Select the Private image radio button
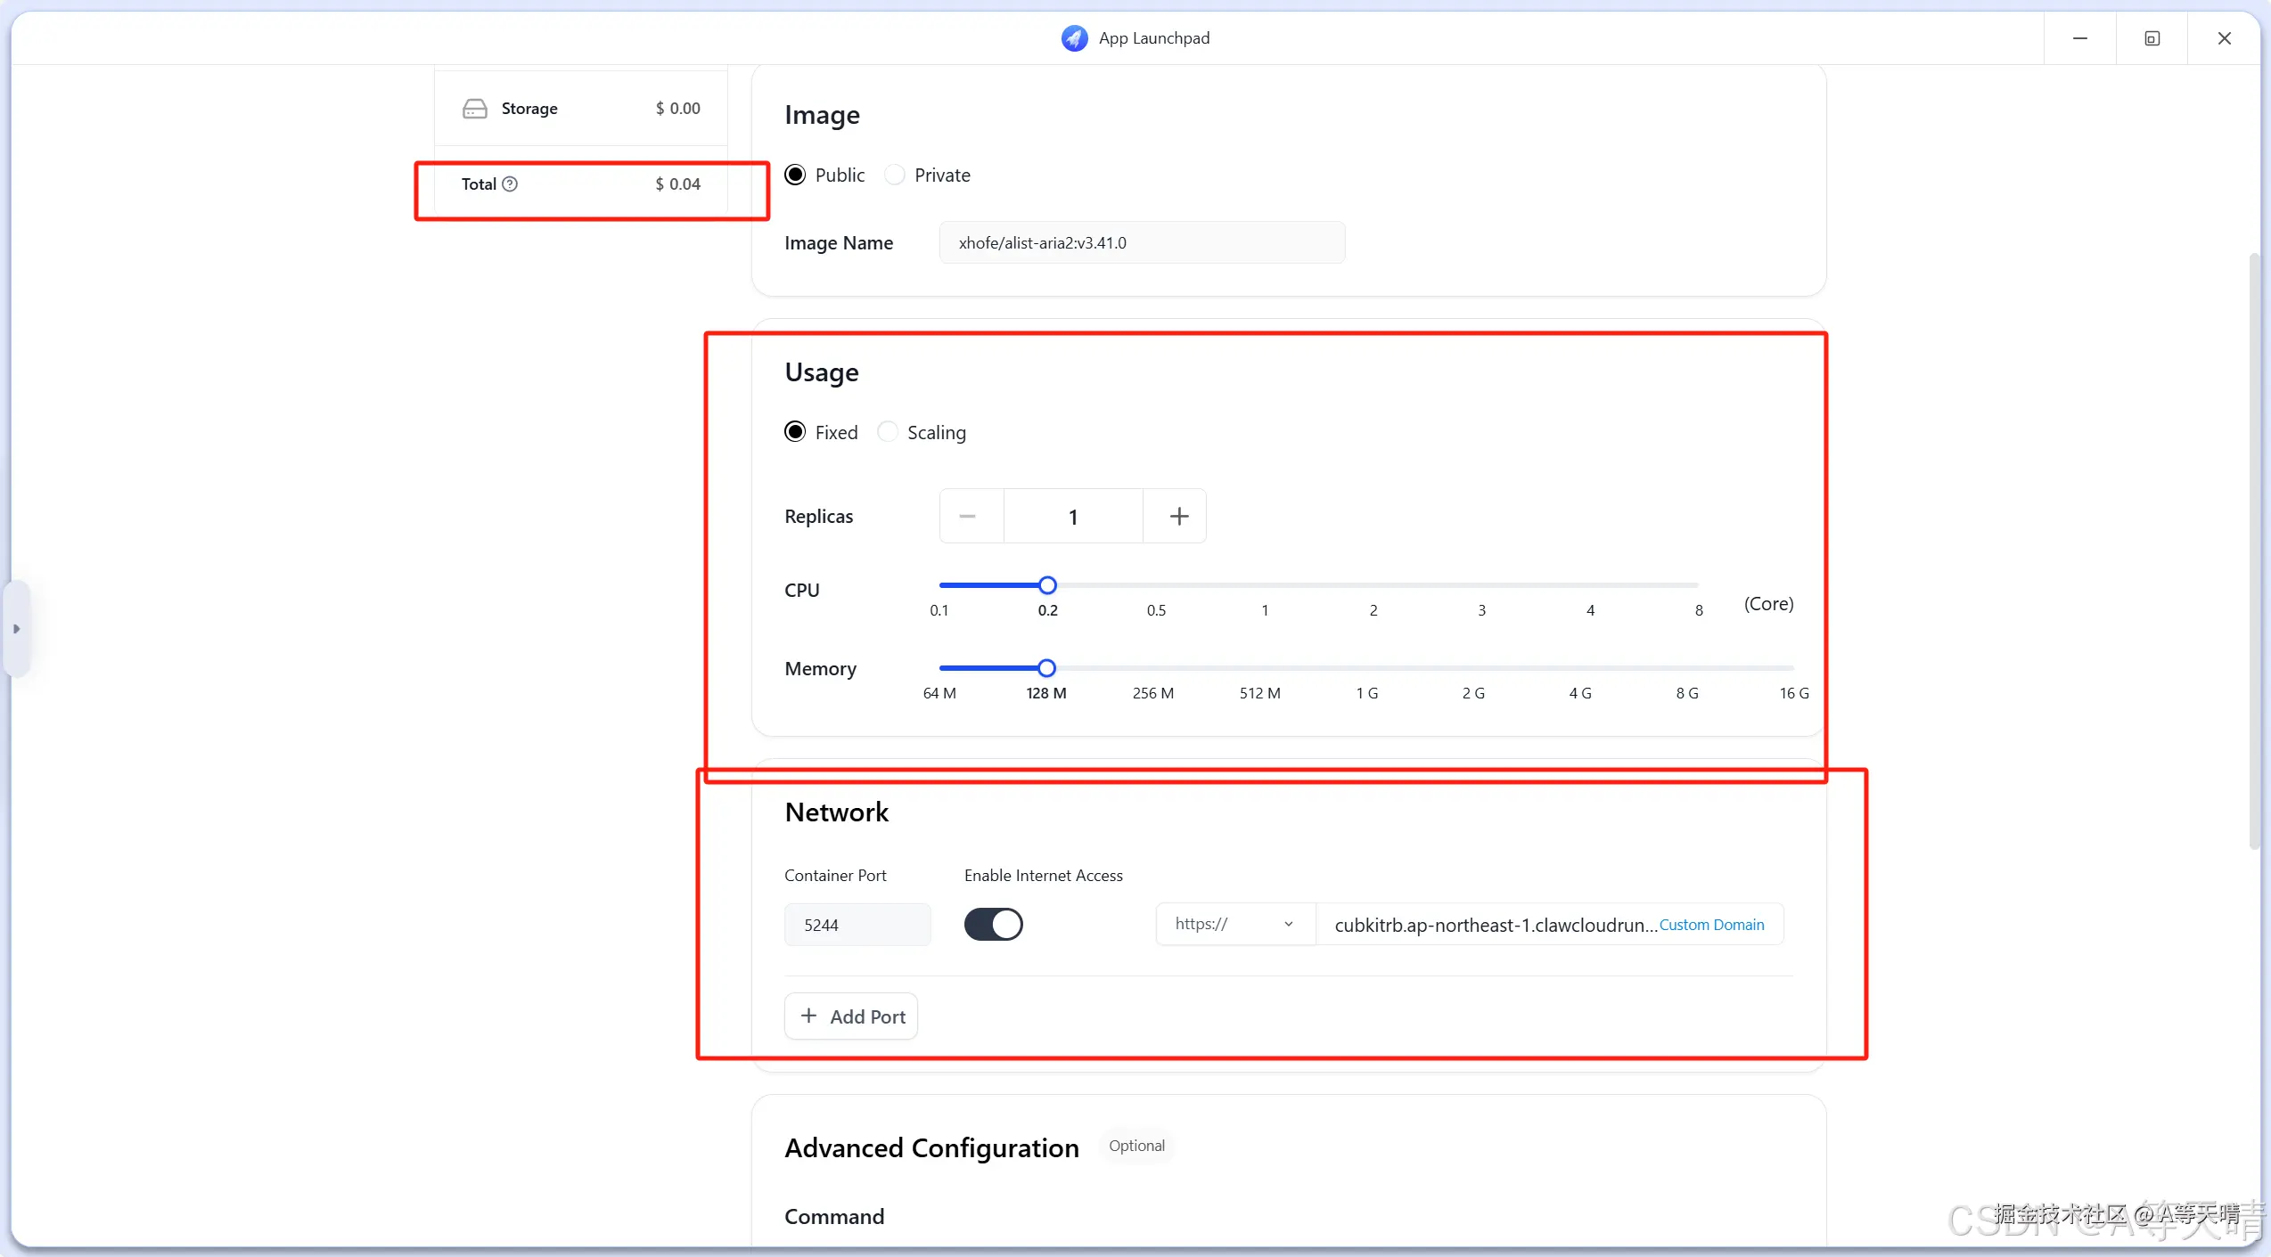Screen dimensions: 2271x1257 (x=895, y=175)
